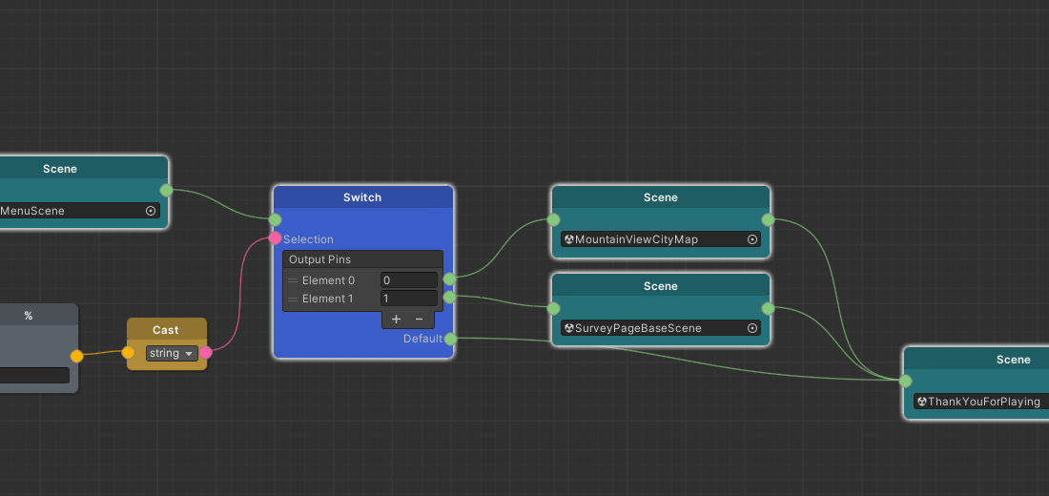
Task: Click the ThankYouForPlaying scene field
Action: (x=981, y=402)
